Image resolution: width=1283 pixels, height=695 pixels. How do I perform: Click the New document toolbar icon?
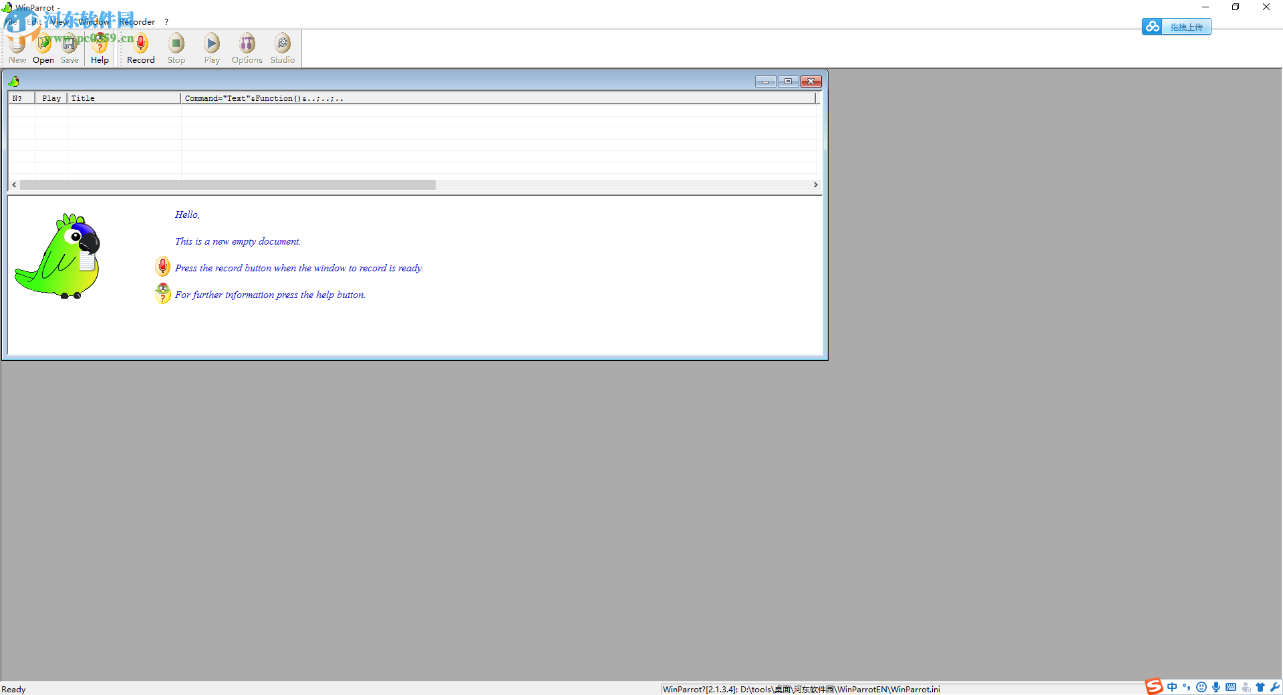coord(17,49)
